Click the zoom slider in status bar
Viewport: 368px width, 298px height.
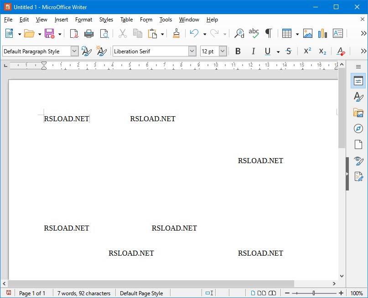(x=314, y=293)
